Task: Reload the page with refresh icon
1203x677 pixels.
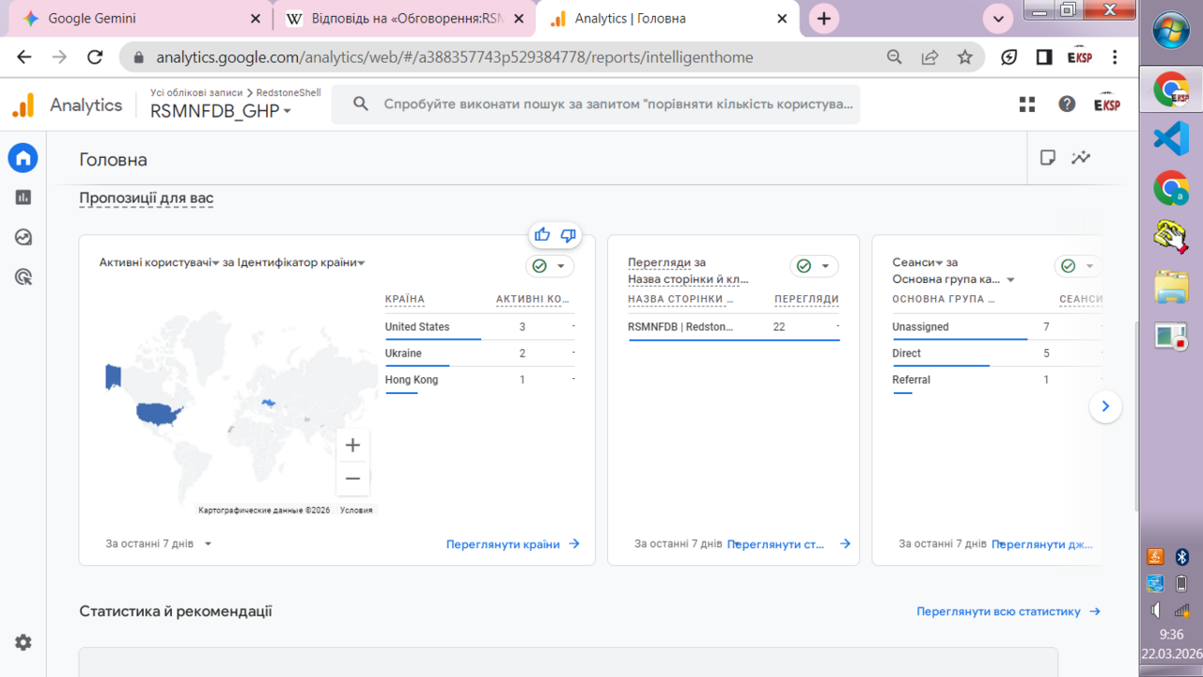Action: pyautogui.click(x=95, y=57)
